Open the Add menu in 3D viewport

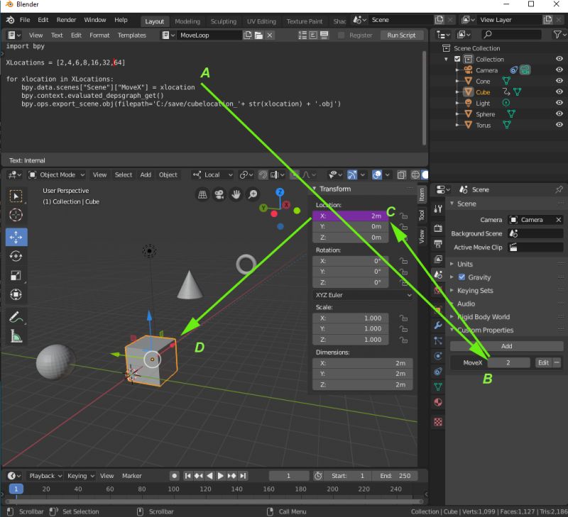[146, 175]
